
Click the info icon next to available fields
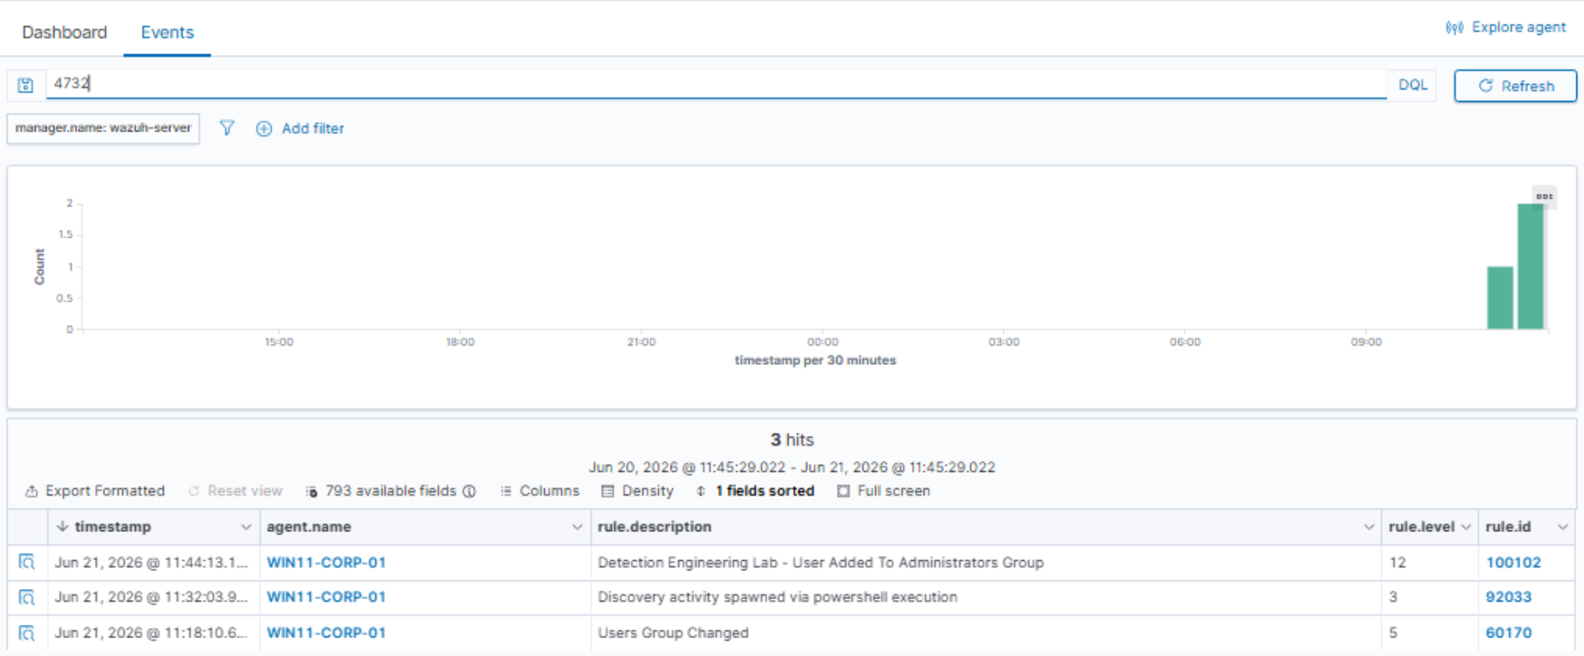coord(469,491)
